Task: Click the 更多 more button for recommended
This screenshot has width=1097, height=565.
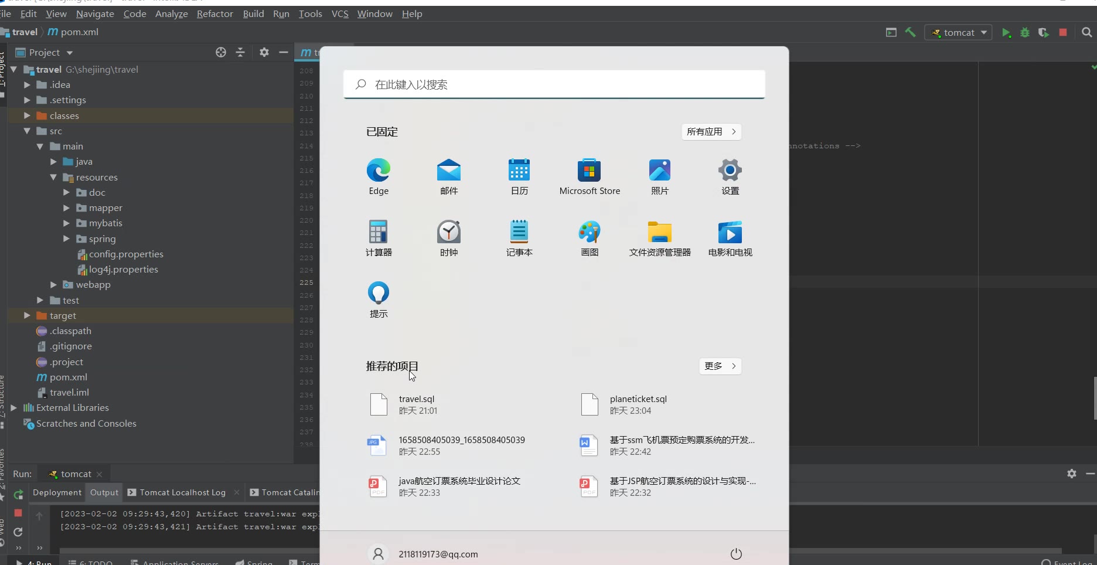Action: coord(720,366)
